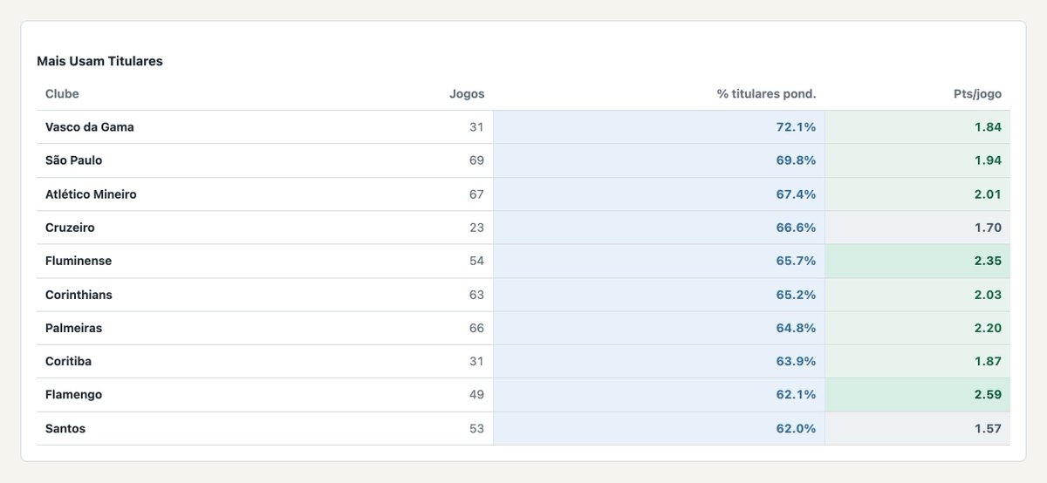Click the 69.8% percentage cell
The width and height of the screenshot is (1047, 483).
[x=659, y=160]
